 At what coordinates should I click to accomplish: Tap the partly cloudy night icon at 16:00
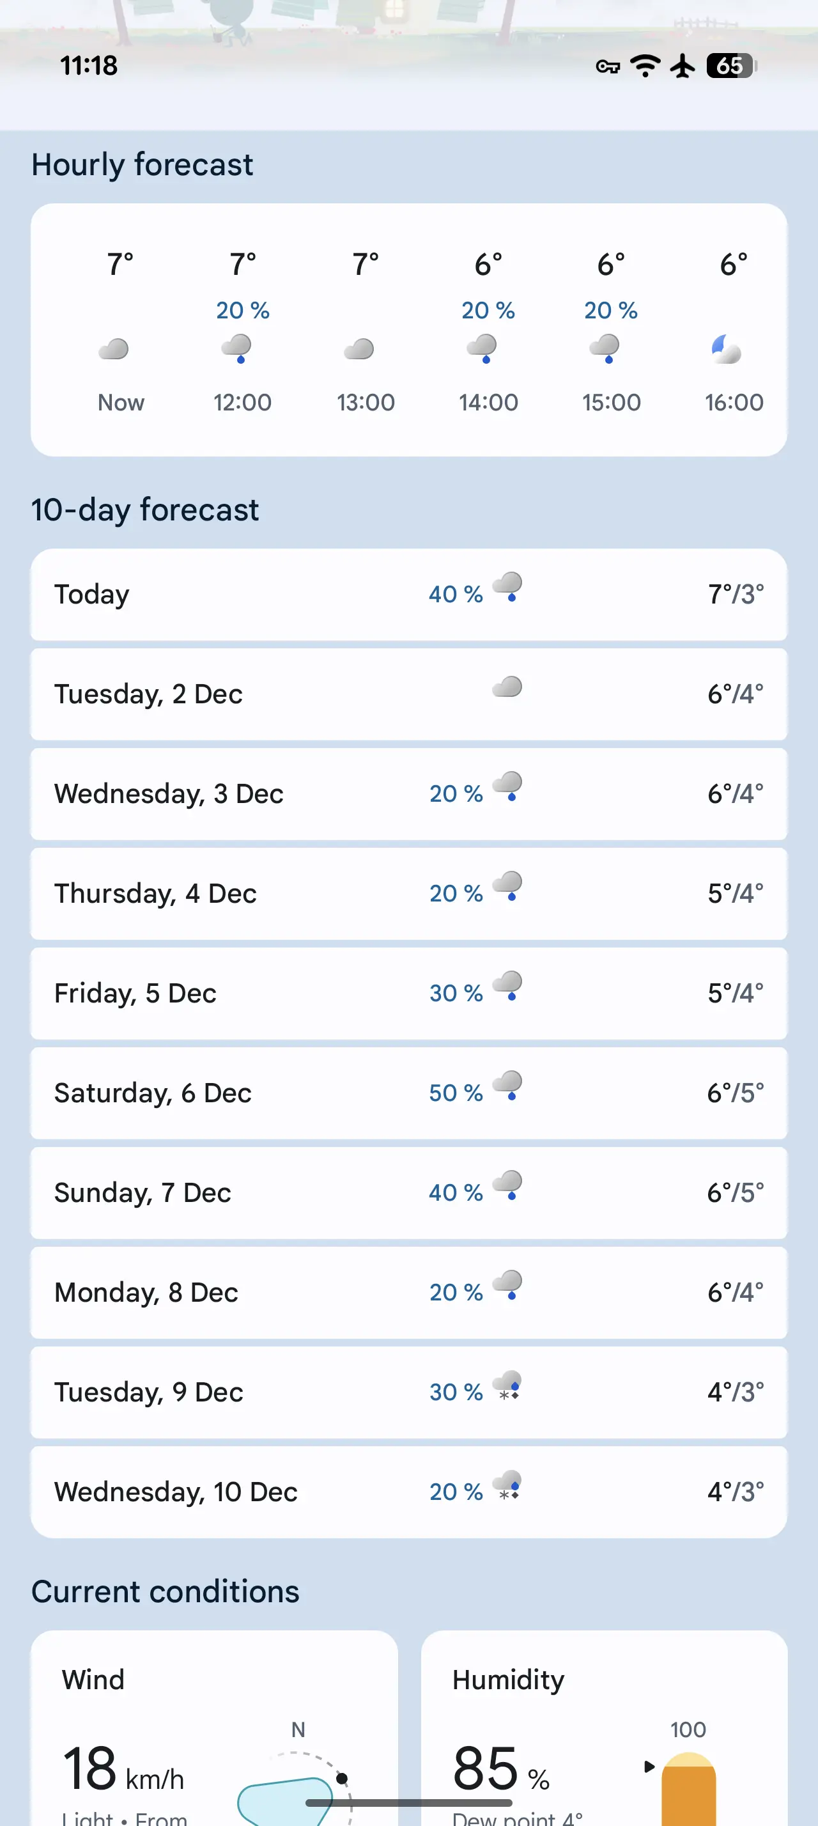pyautogui.click(x=726, y=348)
